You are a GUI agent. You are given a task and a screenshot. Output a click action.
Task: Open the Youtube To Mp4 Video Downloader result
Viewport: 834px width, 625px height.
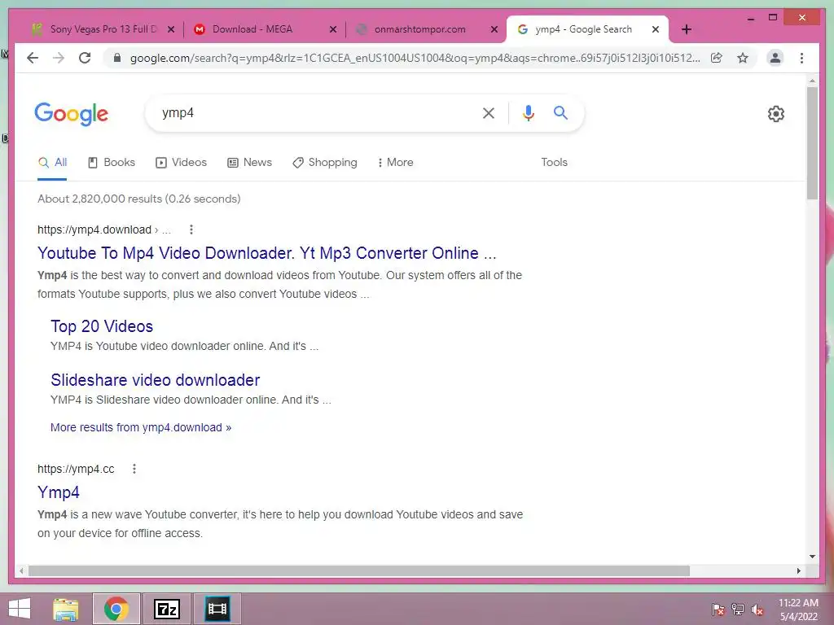pyautogui.click(x=267, y=253)
